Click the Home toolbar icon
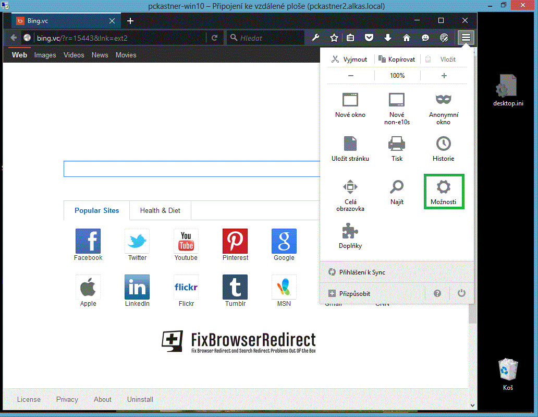The height and width of the screenshot is (417, 538). (x=407, y=38)
